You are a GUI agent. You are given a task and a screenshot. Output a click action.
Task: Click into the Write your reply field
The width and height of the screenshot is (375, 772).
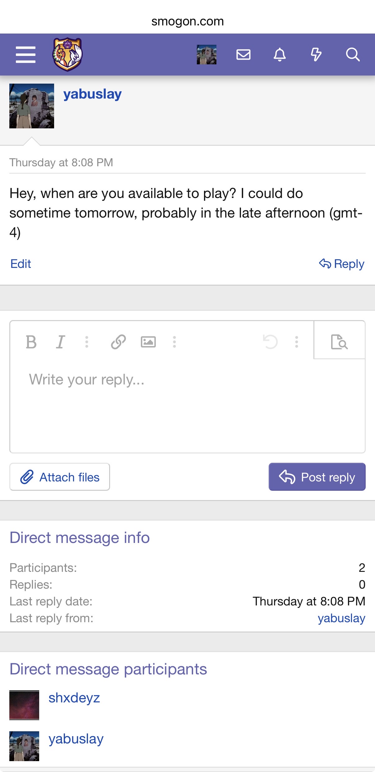tap(187, 404)
